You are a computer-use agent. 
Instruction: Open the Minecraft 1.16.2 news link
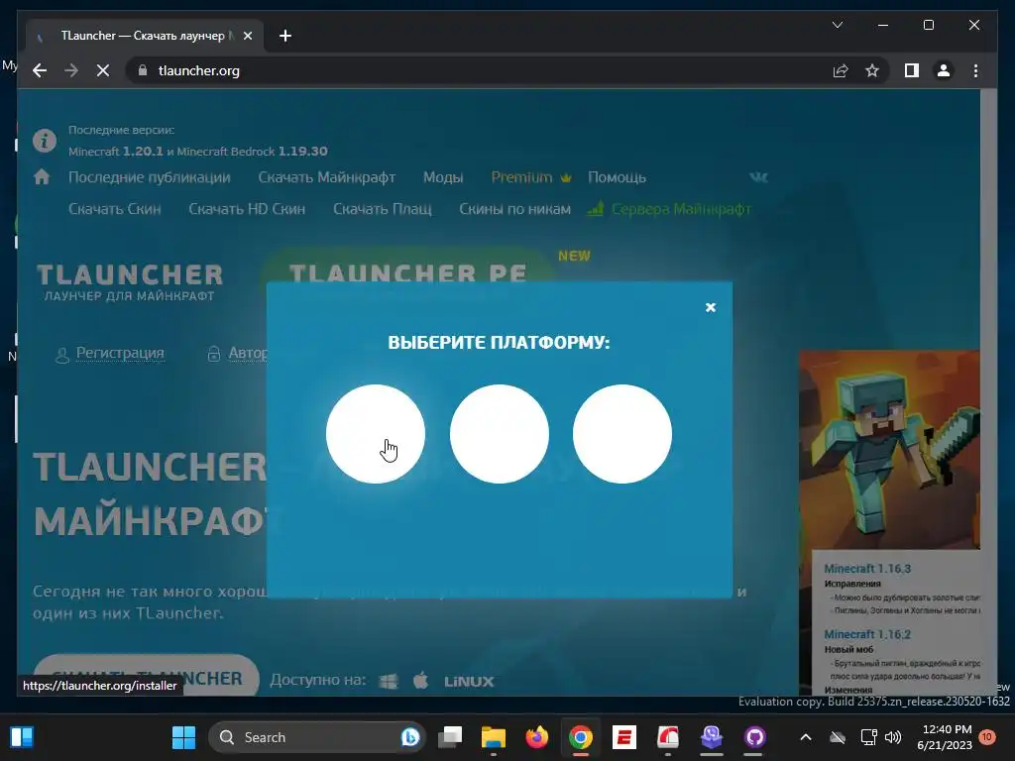coord(867,634)
